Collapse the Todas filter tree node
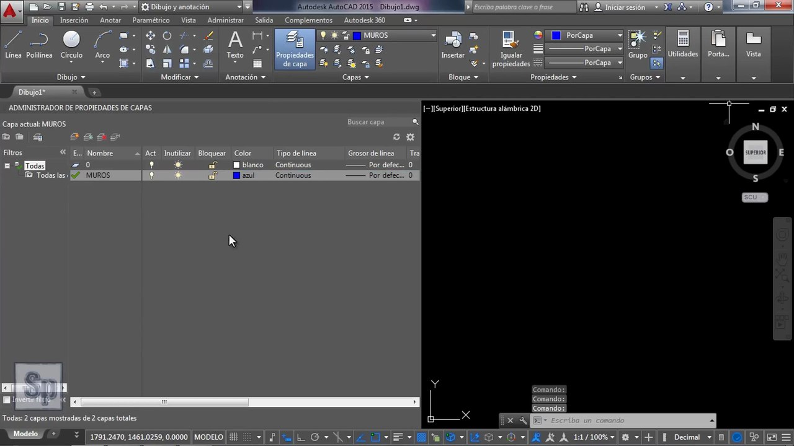794x446 pixels. (x=7, y=165)
